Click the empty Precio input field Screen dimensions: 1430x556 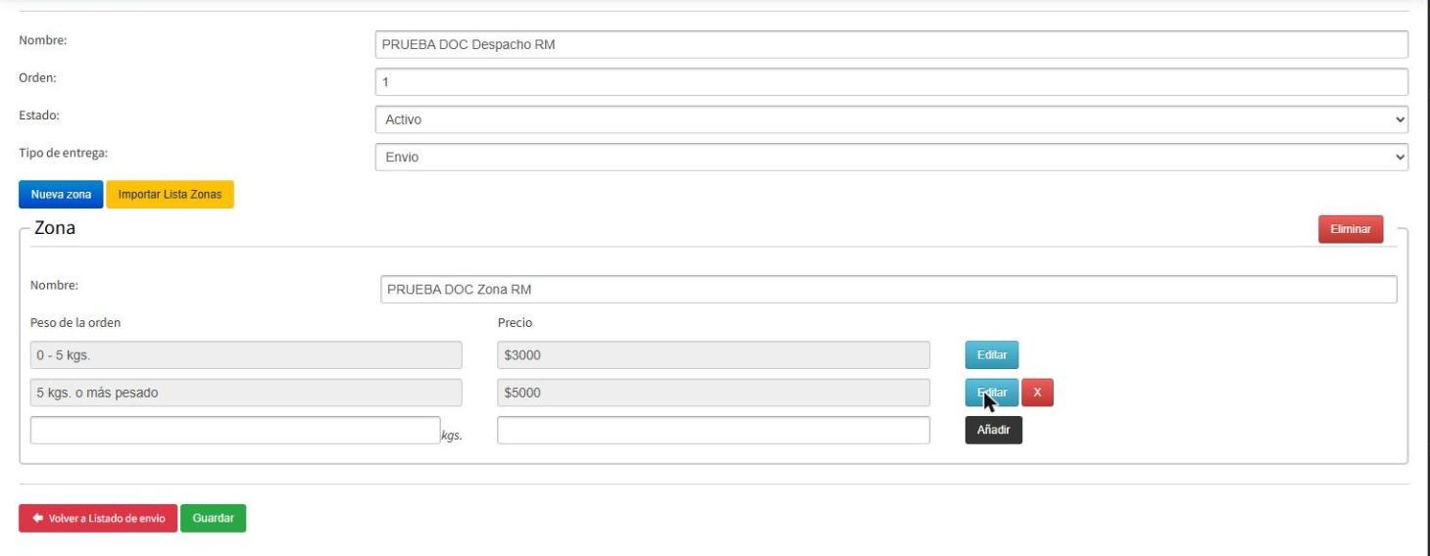tap(714, 431)
